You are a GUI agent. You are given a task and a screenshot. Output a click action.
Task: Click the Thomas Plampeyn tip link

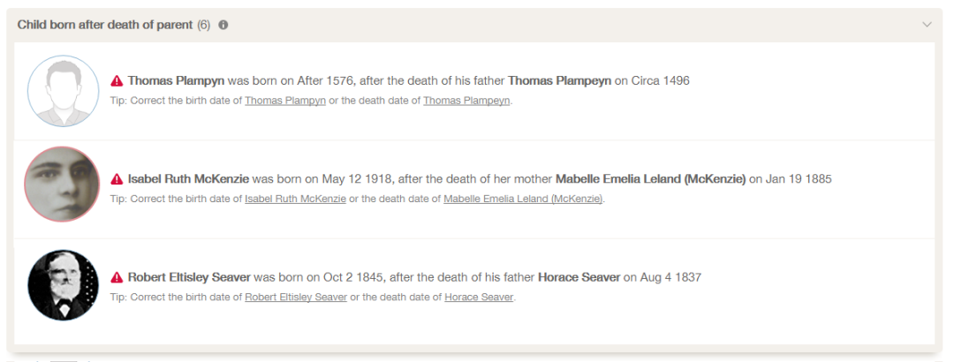pyautogui.click(x=466, y=101)
